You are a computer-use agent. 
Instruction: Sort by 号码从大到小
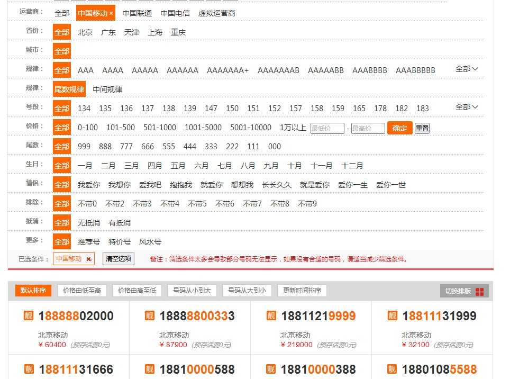247,291
